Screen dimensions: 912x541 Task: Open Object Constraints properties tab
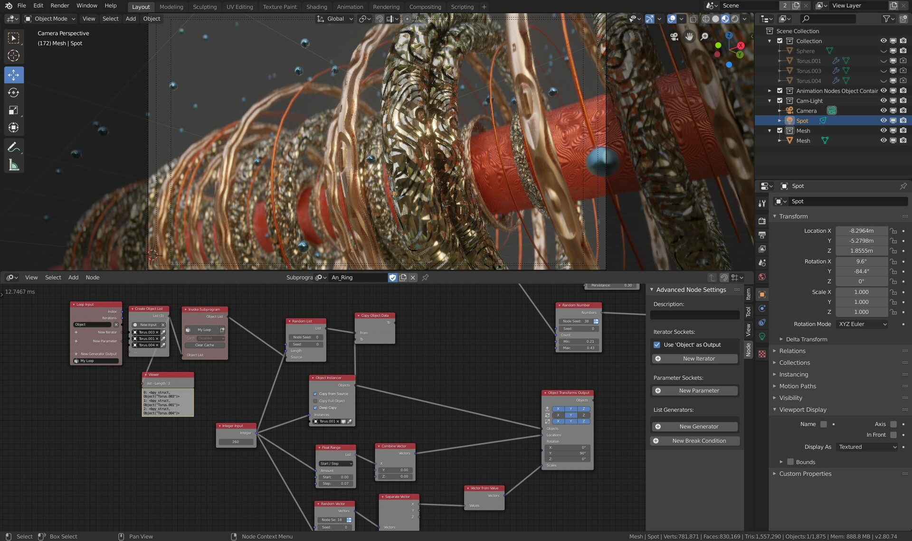[762, 323]
